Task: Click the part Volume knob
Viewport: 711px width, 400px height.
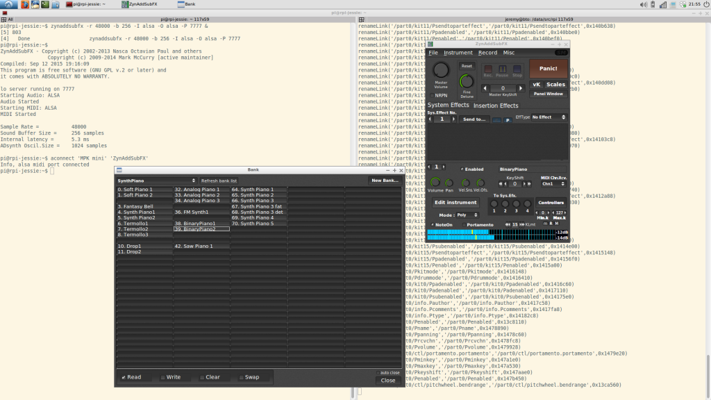Action: (x=435, y=183)
